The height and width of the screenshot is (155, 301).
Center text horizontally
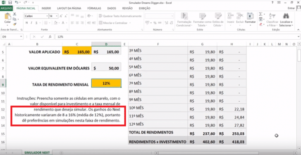(77, 23)
